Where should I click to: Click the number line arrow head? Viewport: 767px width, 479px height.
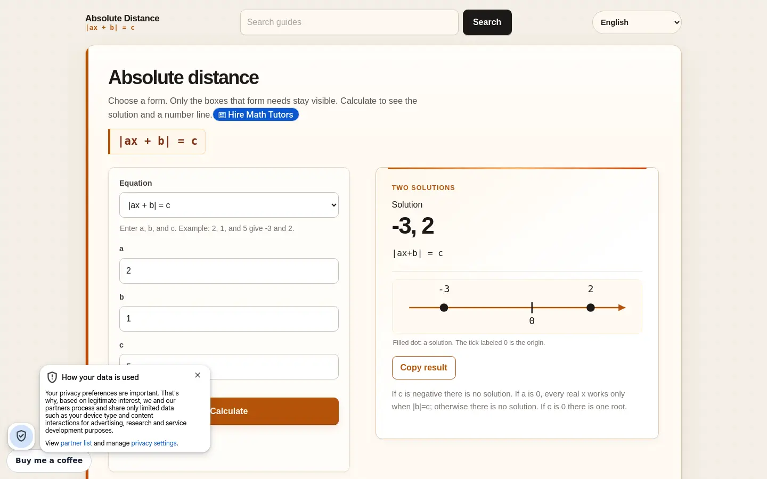click(622, 308)
